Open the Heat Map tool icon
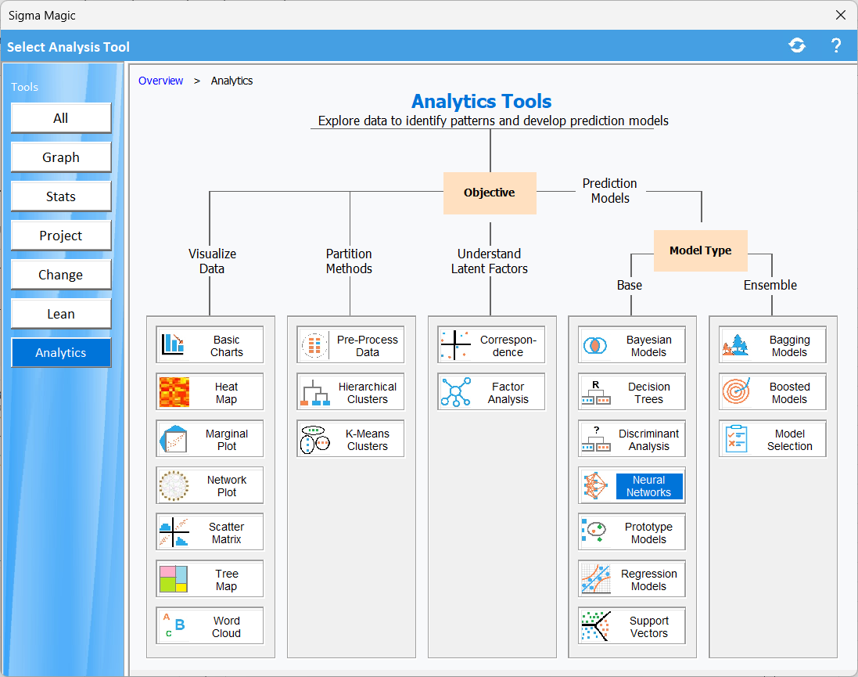Screen dimensions: 858x677 tap(174, 392)
